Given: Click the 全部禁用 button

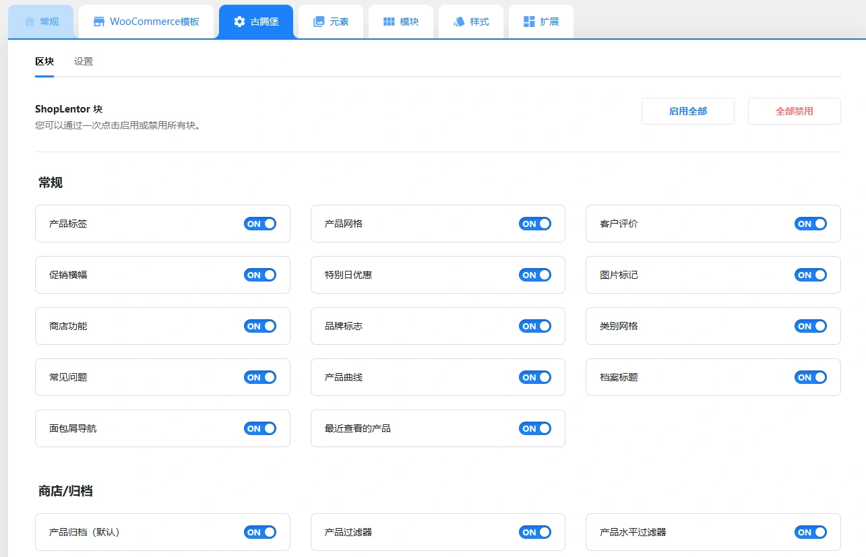Looking at the screenshot, I should click(794, 110).
